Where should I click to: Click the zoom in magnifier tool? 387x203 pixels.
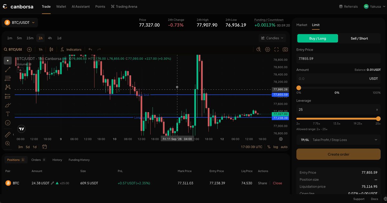[8, 143]
